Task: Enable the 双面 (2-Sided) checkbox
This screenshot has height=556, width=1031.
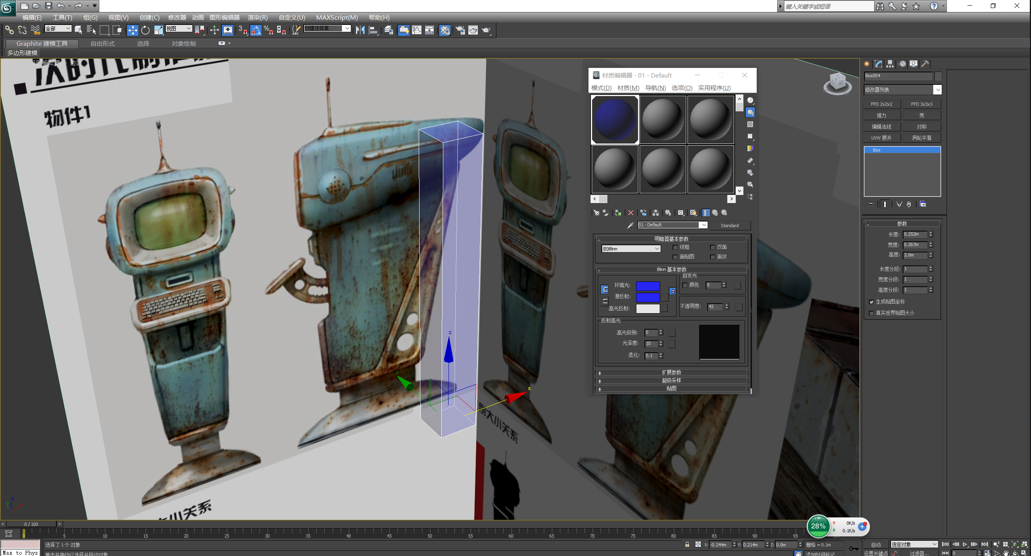Action: [x=712, y=247]
